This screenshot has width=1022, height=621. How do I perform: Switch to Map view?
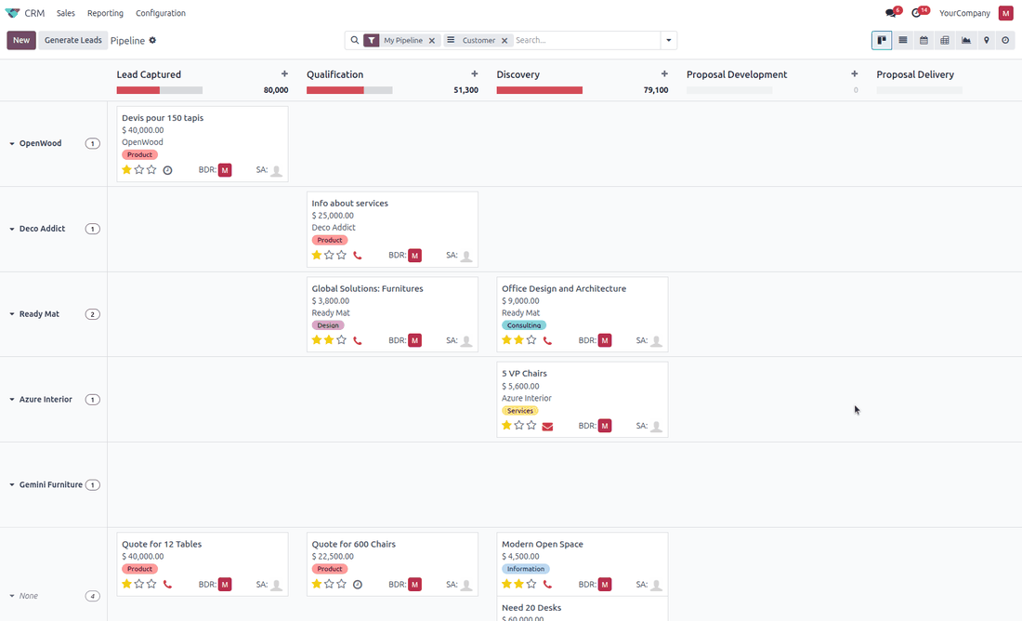click(x=986, y=41)
